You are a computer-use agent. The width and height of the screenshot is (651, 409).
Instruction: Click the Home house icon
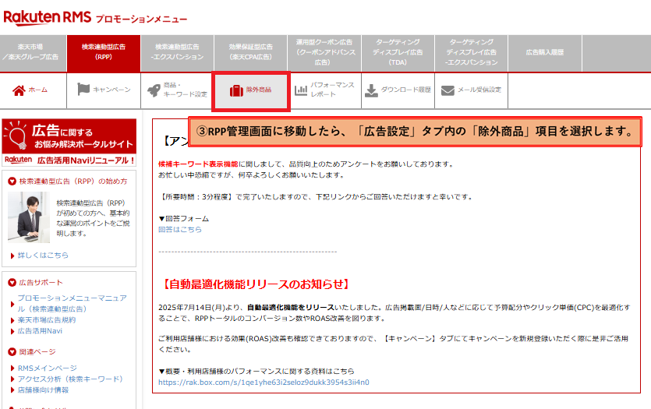19,90
